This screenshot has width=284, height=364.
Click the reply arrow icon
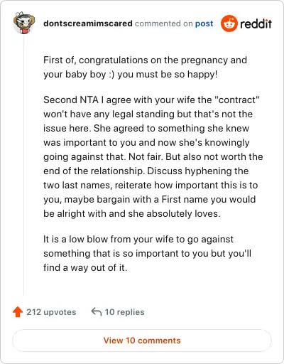click(x=97, y=312)
